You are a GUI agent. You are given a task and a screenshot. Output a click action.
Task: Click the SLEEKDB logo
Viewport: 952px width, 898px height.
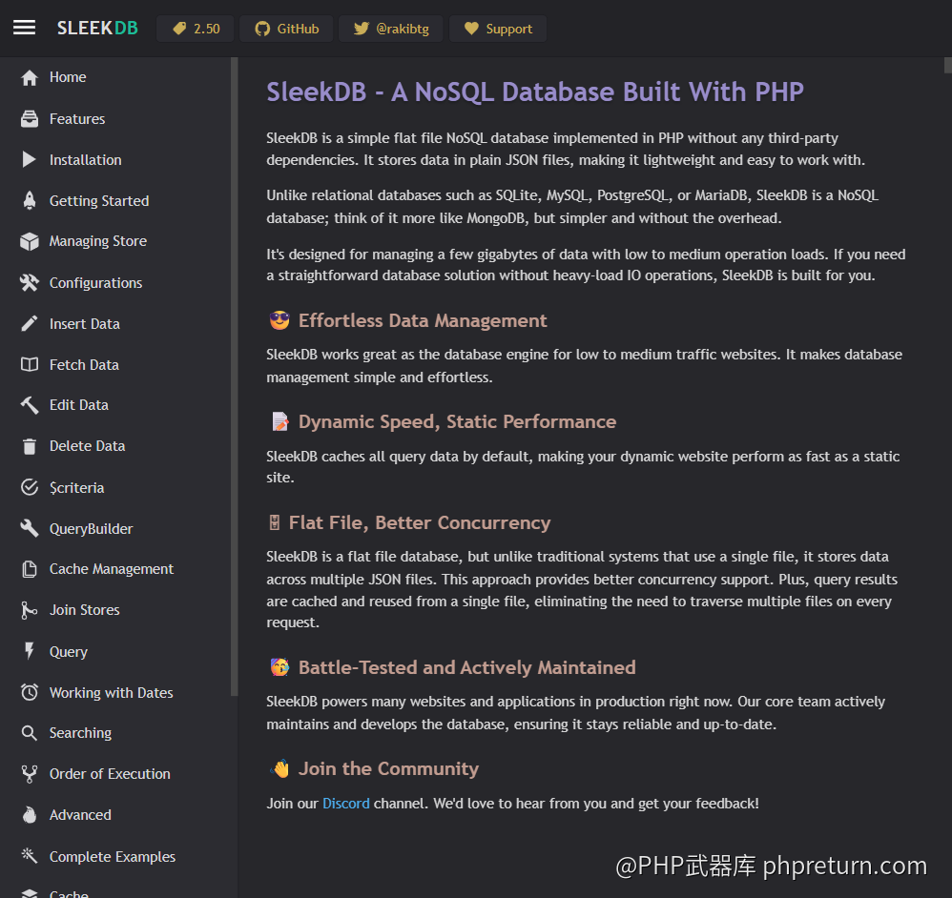(97, 29)
